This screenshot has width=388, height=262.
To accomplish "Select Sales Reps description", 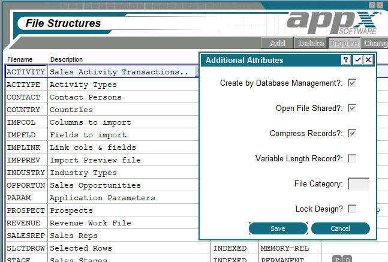I will pyautogui.click(x=123, y=236).
